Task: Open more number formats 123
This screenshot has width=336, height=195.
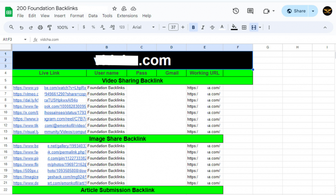Action: coord(122,27)
